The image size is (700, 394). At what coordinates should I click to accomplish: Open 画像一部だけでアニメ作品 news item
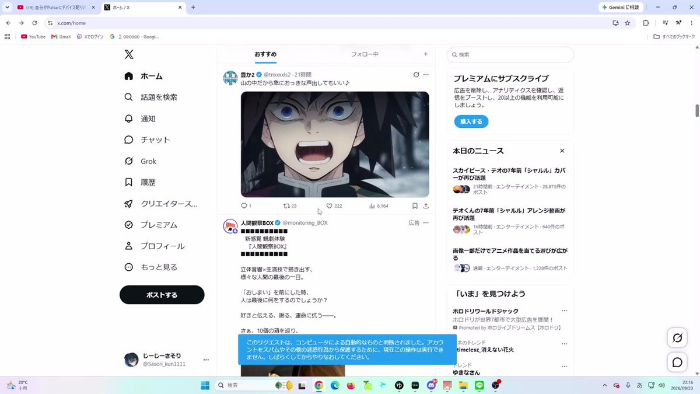tap(510, 260)
